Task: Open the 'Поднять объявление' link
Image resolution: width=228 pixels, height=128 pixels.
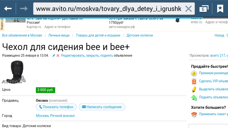Action: click(213, 97)
